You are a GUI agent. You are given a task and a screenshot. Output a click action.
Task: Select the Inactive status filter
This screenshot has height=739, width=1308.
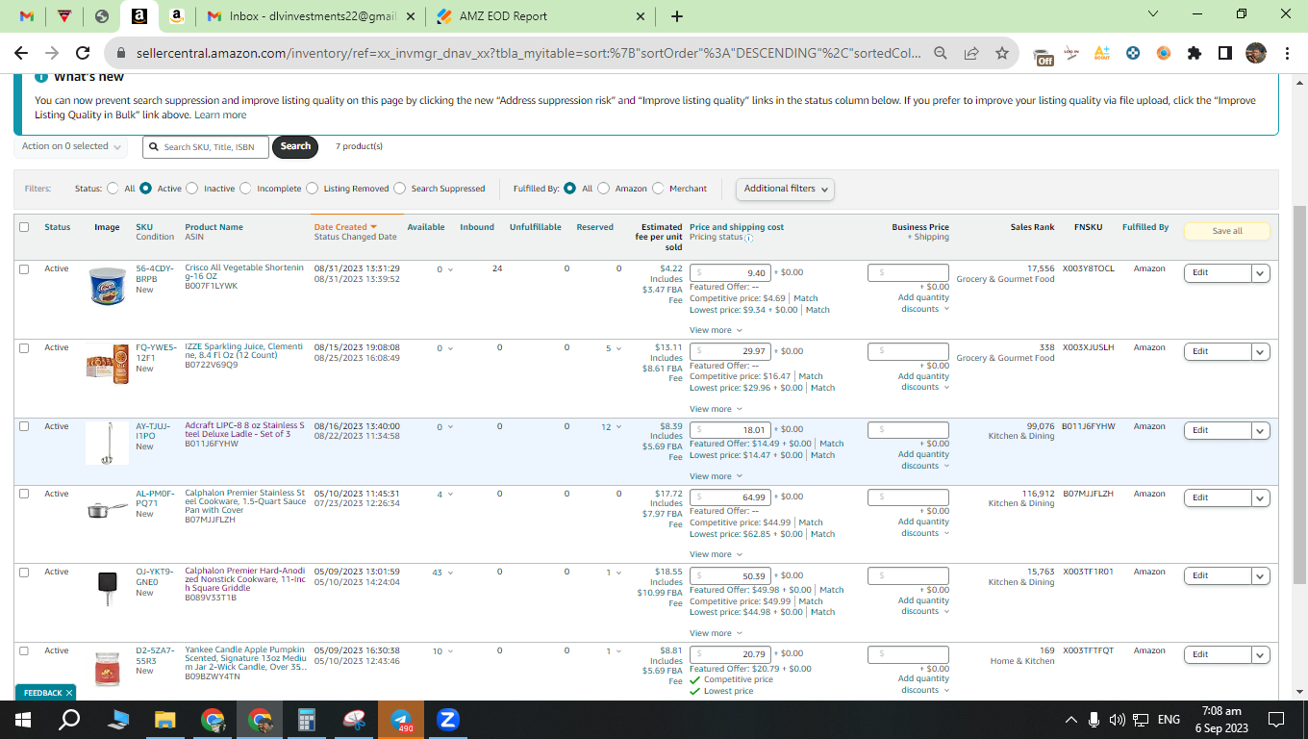pos(192,189)
